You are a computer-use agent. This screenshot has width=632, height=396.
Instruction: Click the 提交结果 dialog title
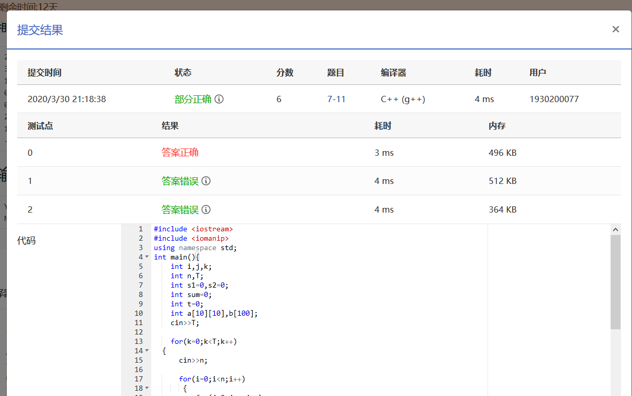coord(40,30)
